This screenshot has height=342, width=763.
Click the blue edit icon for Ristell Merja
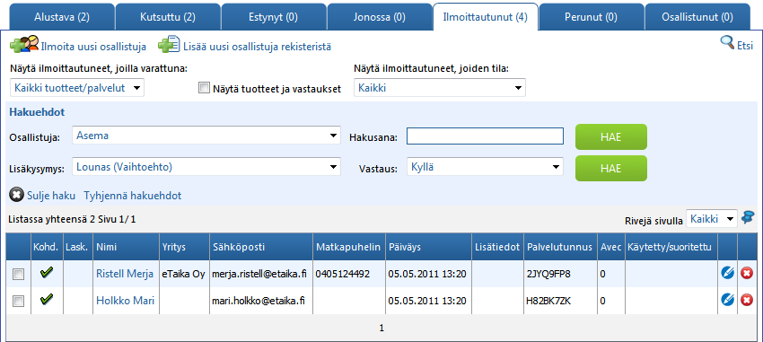coord(727,274)
